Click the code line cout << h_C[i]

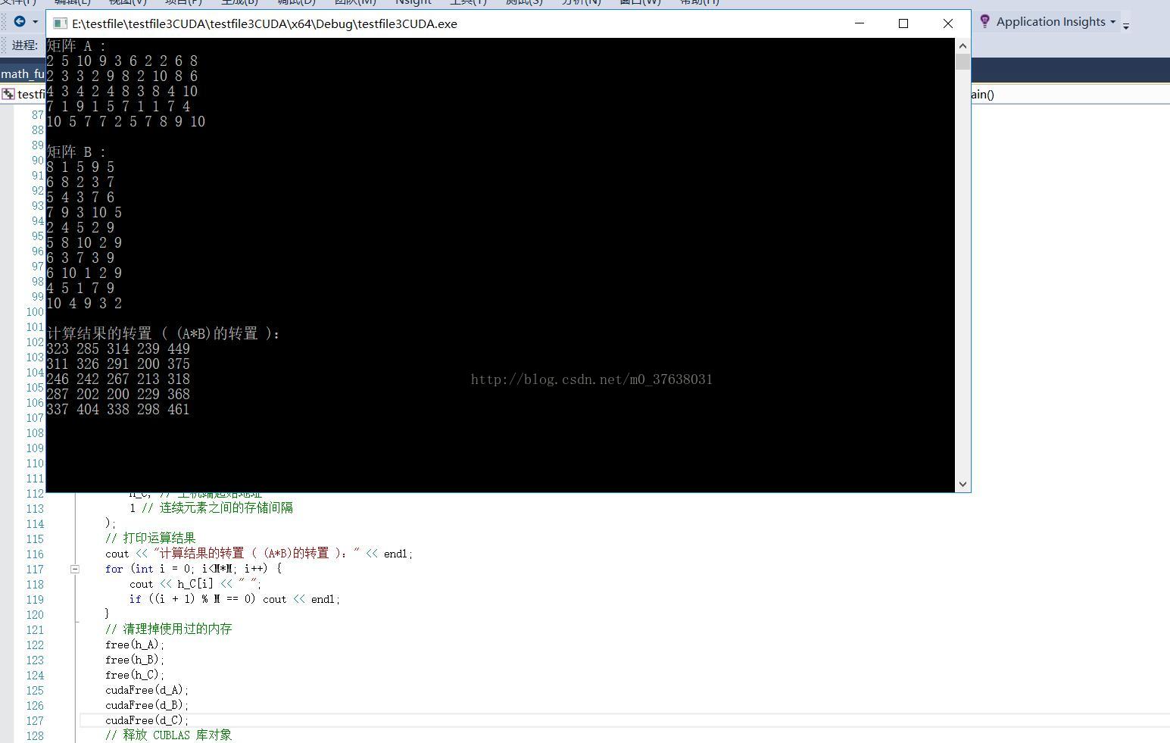click(x=195, y=584)
